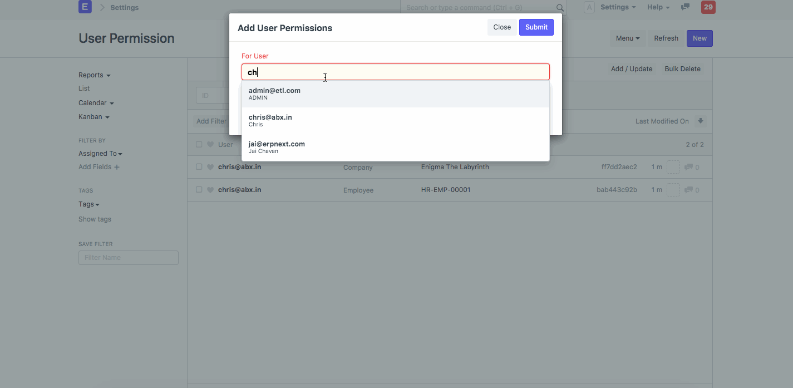
Task: Click the search magnifier icon
Action: (560, 8)
